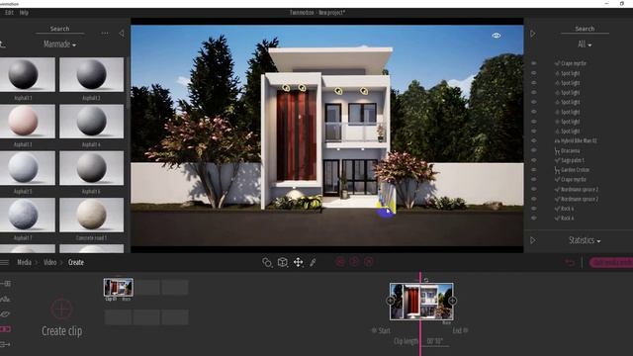This screenshot has height=356, width=633.
Task: Open the Settings leaf icon in sidebar
Action: (5, 314)
